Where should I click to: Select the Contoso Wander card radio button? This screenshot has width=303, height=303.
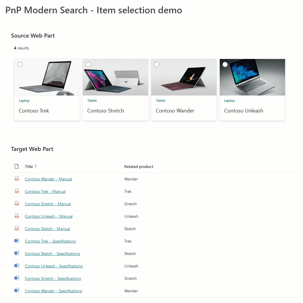click(x=156, y=64)
